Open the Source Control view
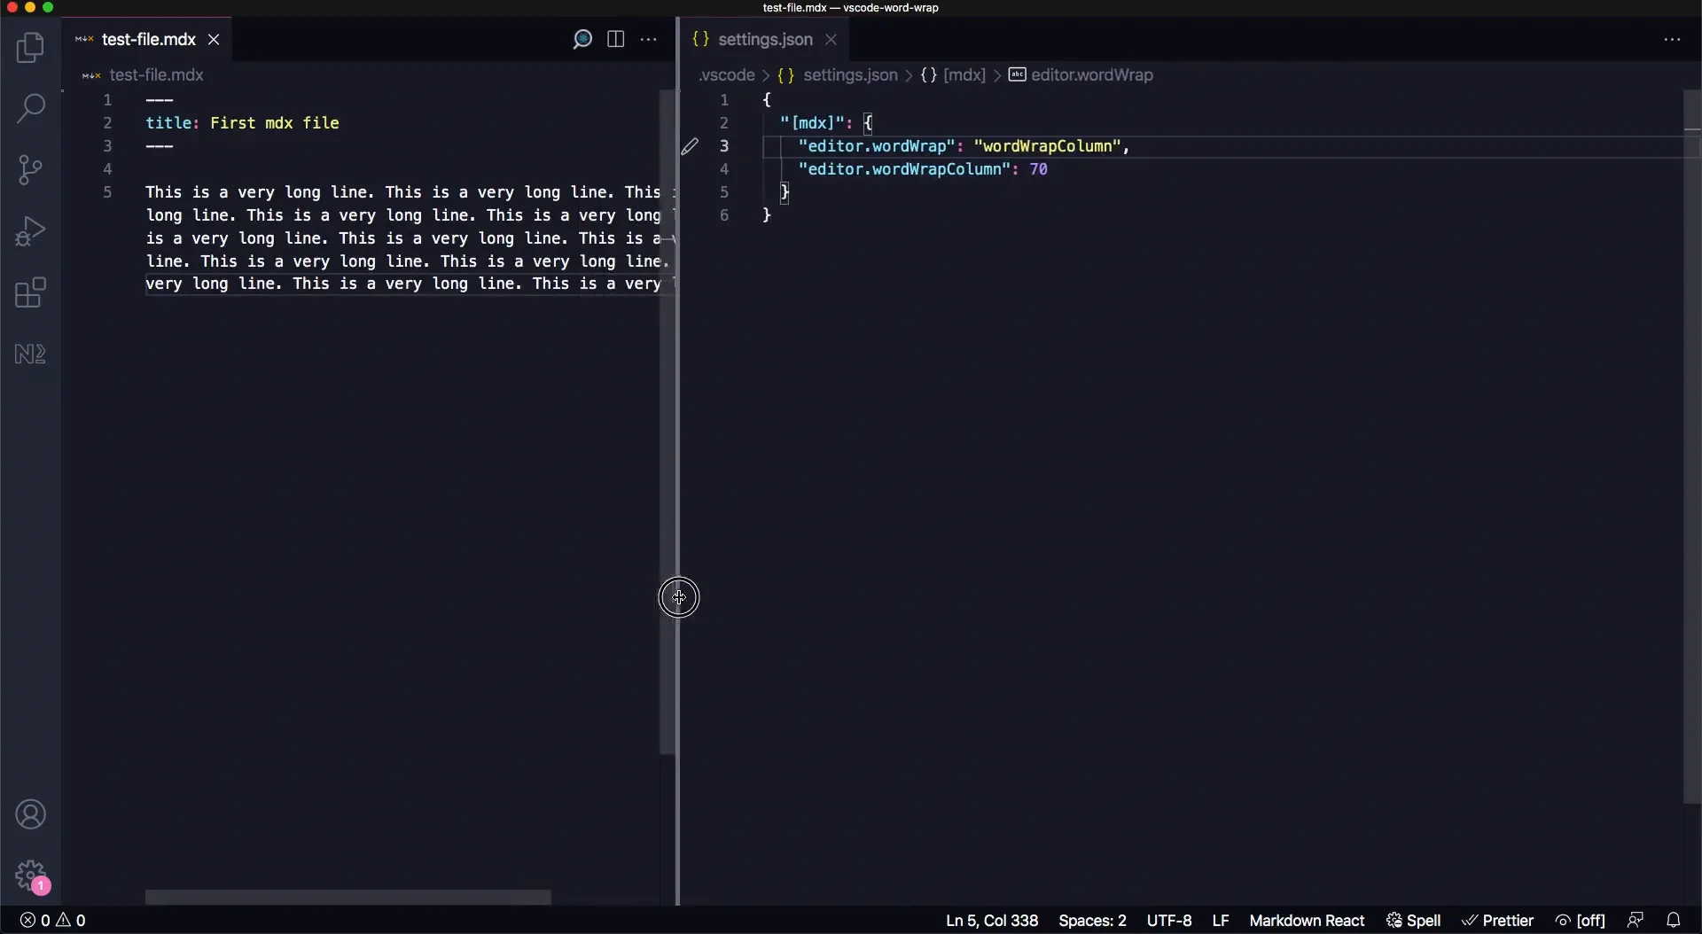The width and height of the screenshot is (1702, 934). [x=31, y=169]
